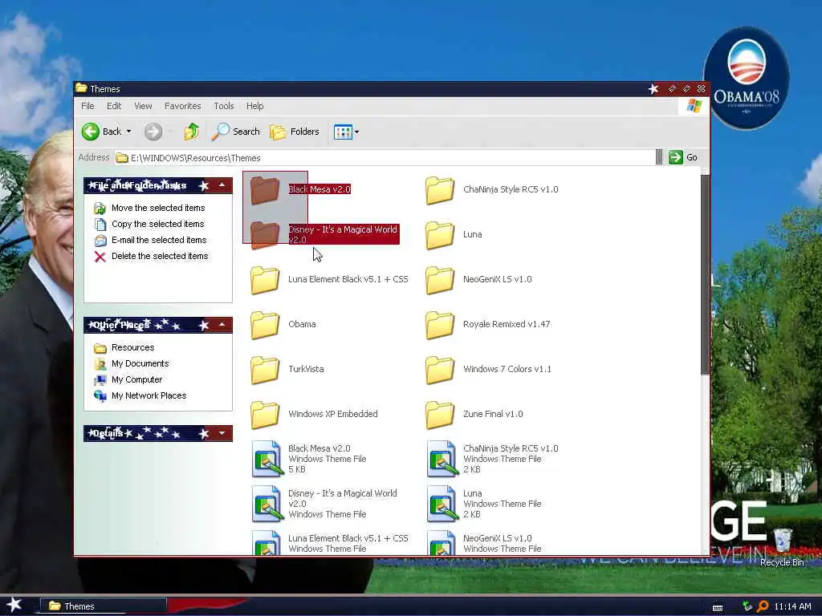Click Copy the selected items

click(149, 225)
